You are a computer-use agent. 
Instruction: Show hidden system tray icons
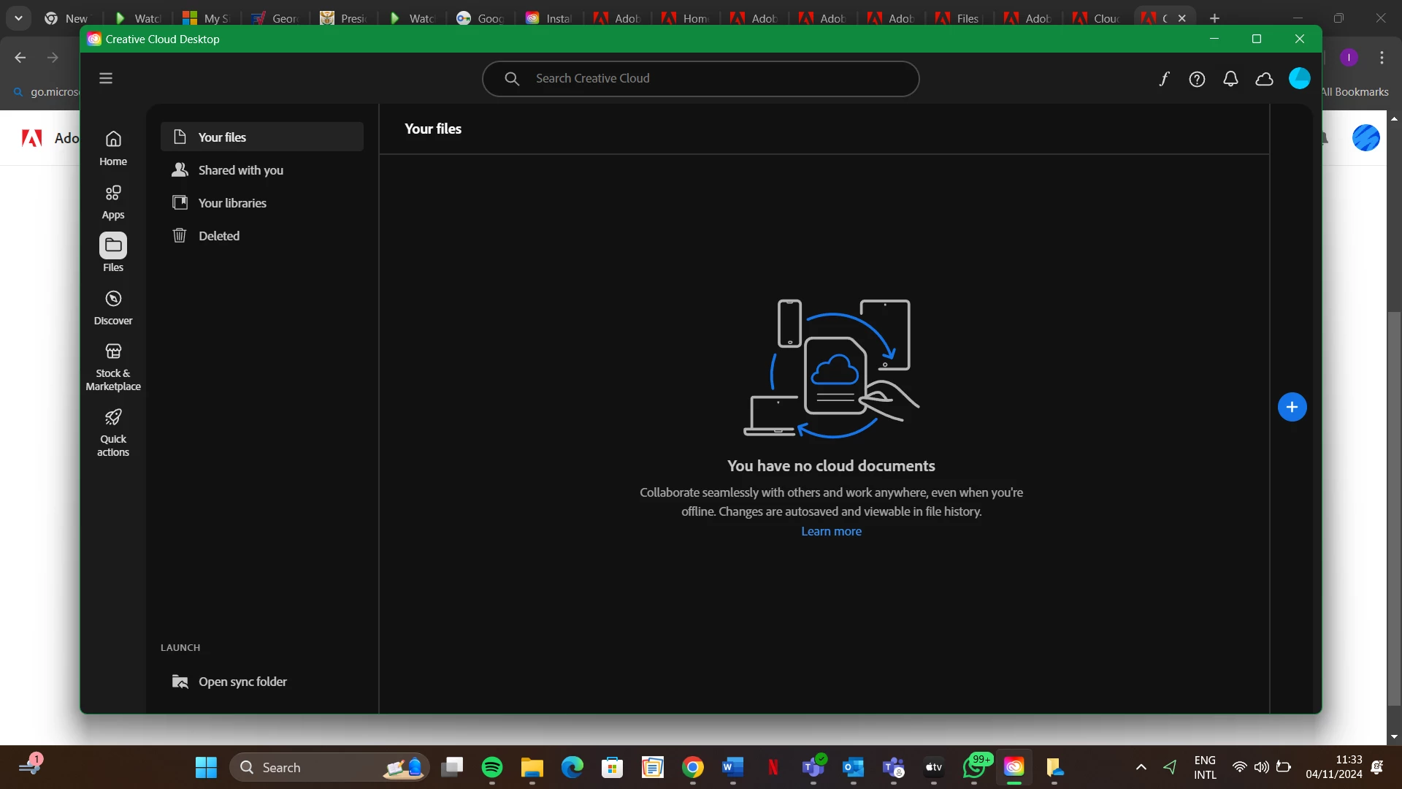[1141, 767]
